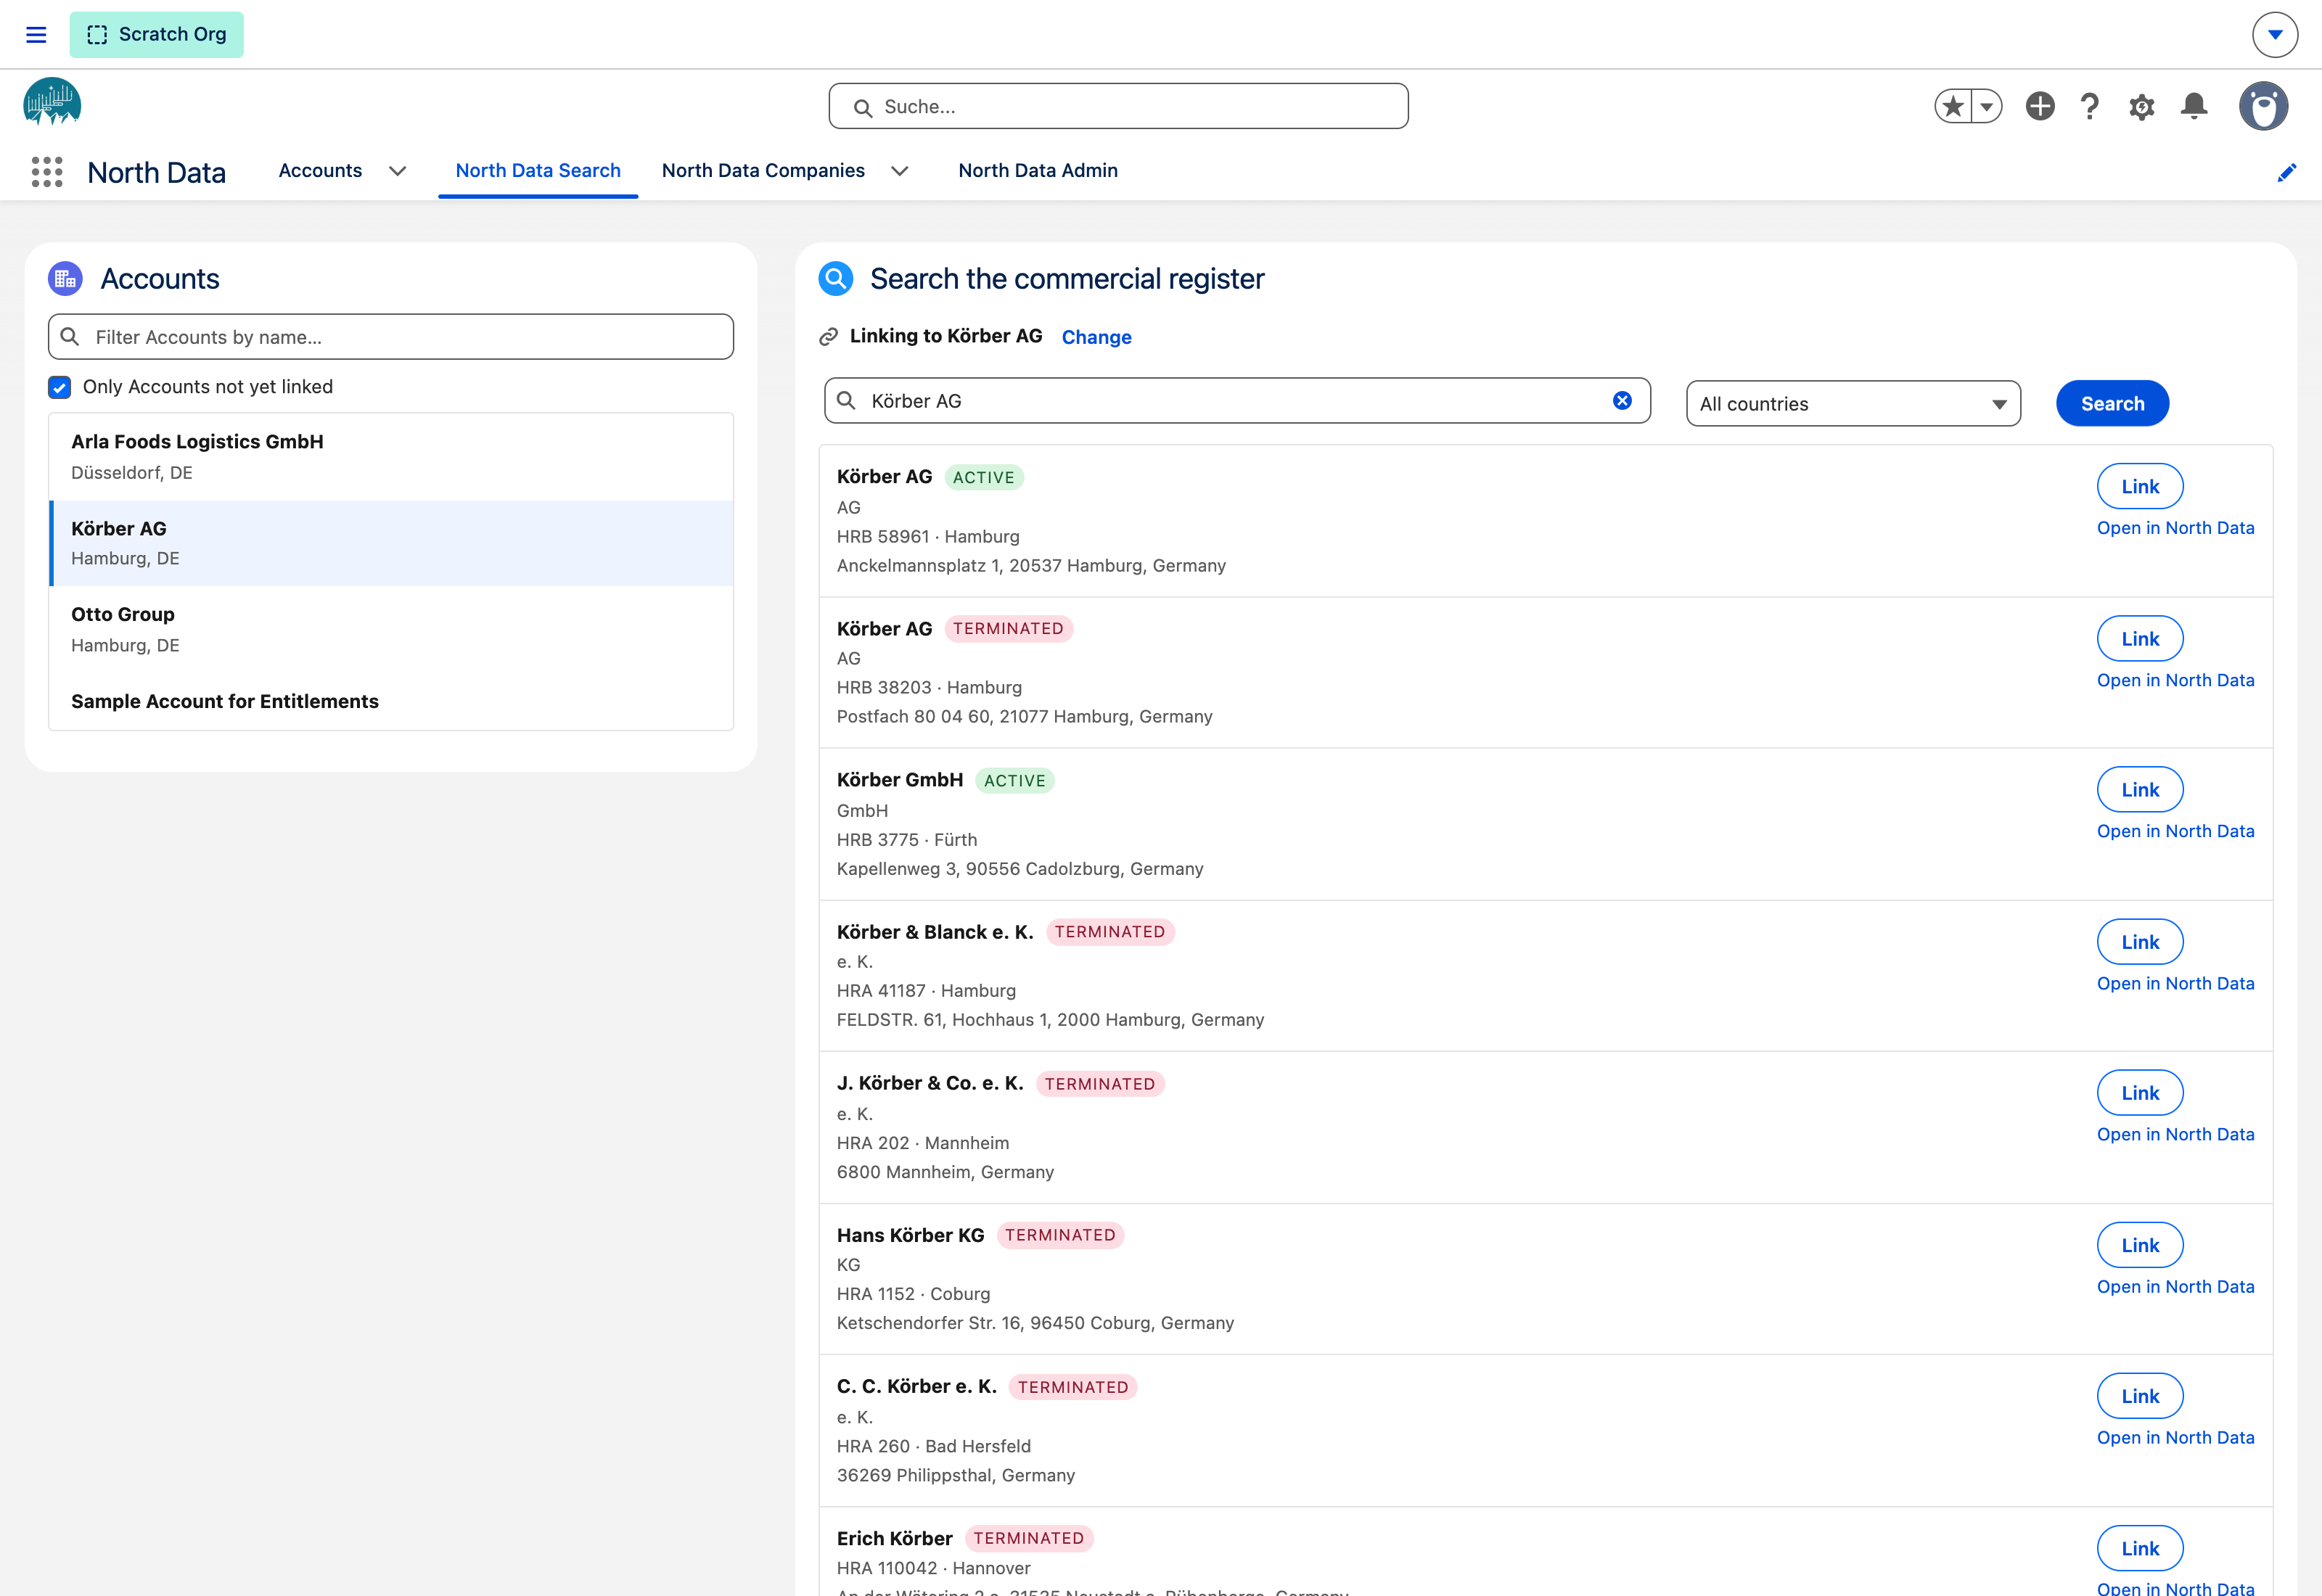Click the commercial register search header icon

click(835, 279)
